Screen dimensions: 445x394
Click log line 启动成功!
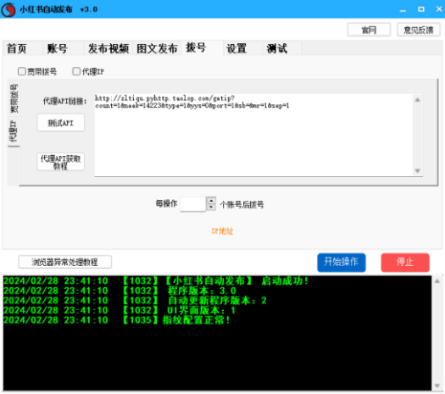click(x=156, y=280)
